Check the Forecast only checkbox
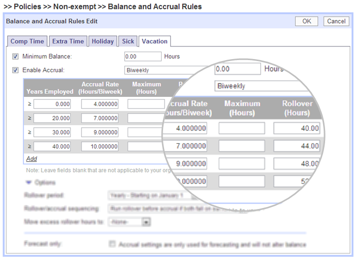The height and width of the screenshot is (259, 358). (x=112, y=244)
